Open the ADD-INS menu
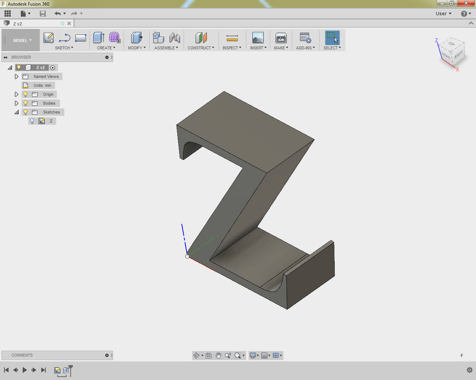This screenshot has height=380, width=476. coord(305,48)
